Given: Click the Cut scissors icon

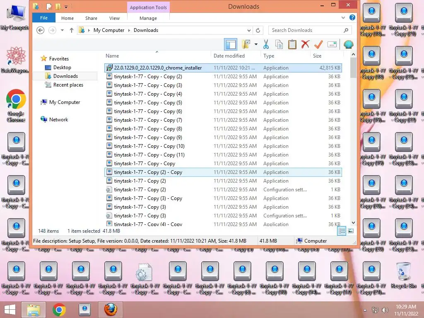Looking at the screenshot, I should (x=266, y=44).
